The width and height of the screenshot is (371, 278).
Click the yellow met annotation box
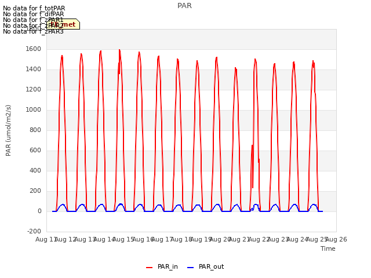(63, 24)
